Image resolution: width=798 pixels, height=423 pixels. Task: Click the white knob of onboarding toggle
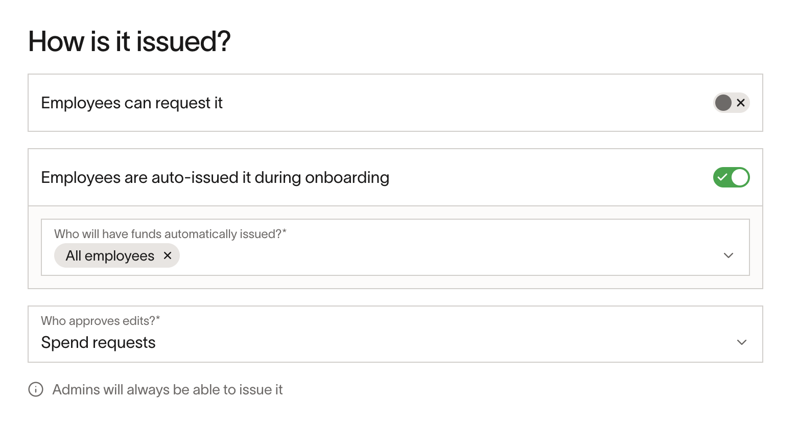click(740, 177)
